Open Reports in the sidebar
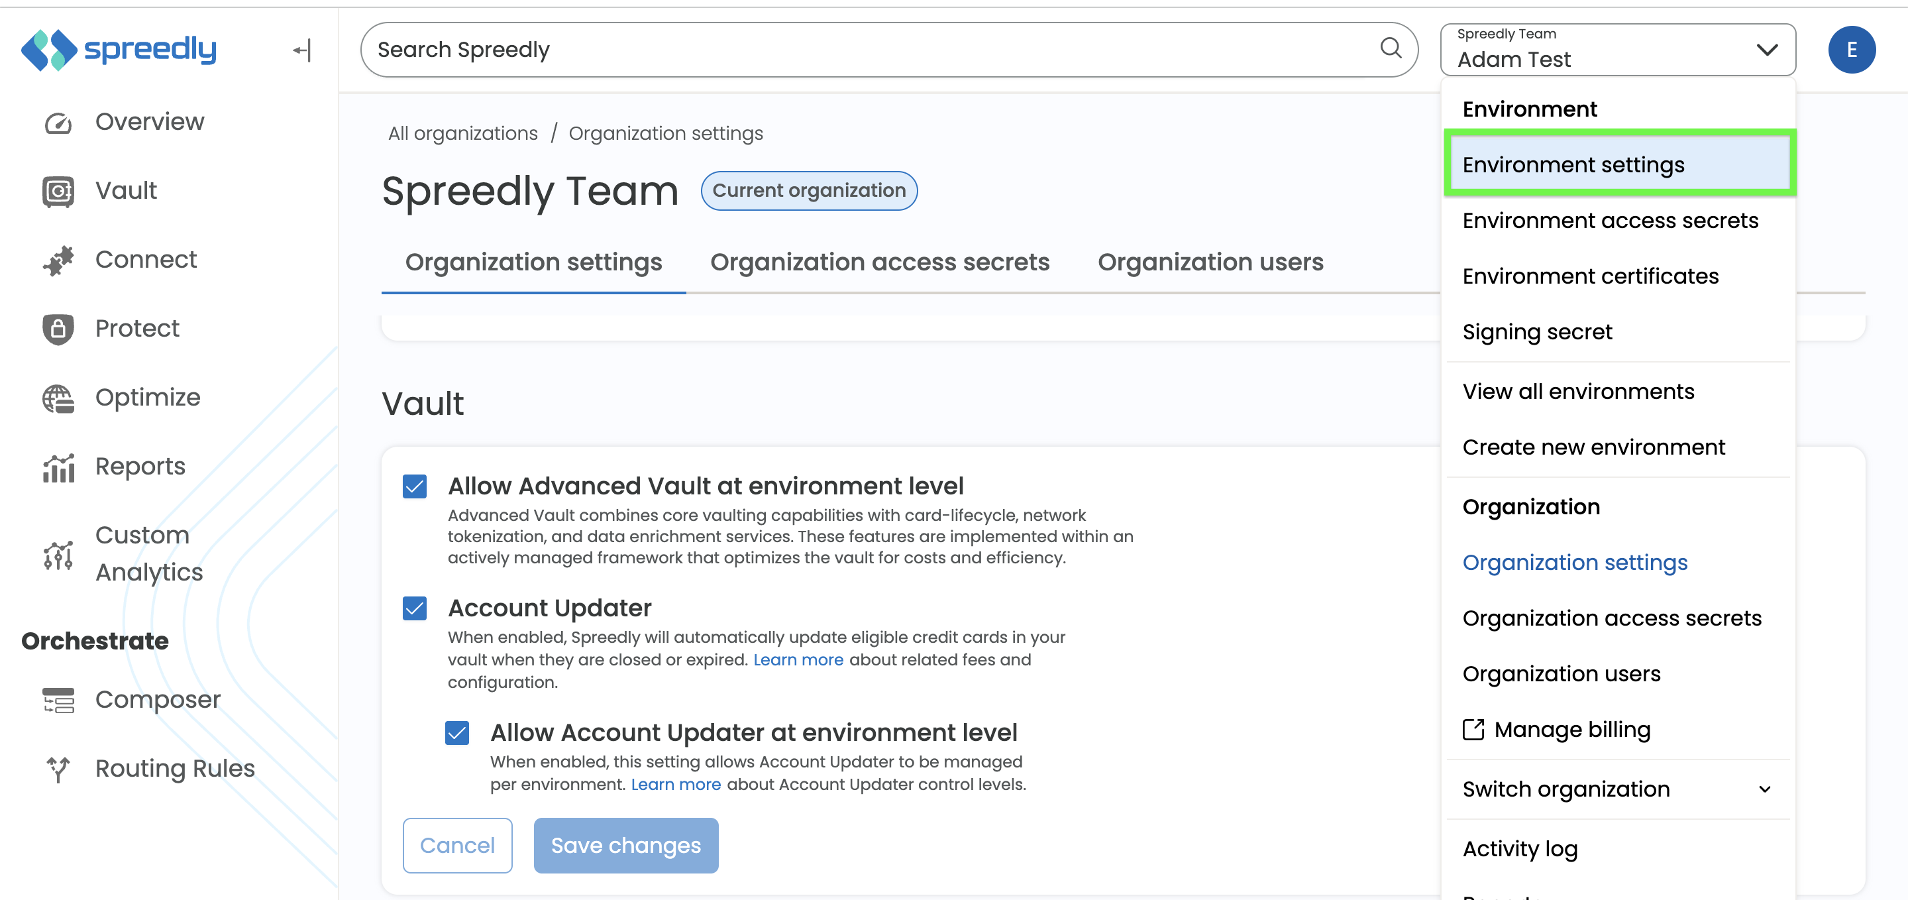The image size is (1908, 900). pyautogui.click(x=140, y=467)
